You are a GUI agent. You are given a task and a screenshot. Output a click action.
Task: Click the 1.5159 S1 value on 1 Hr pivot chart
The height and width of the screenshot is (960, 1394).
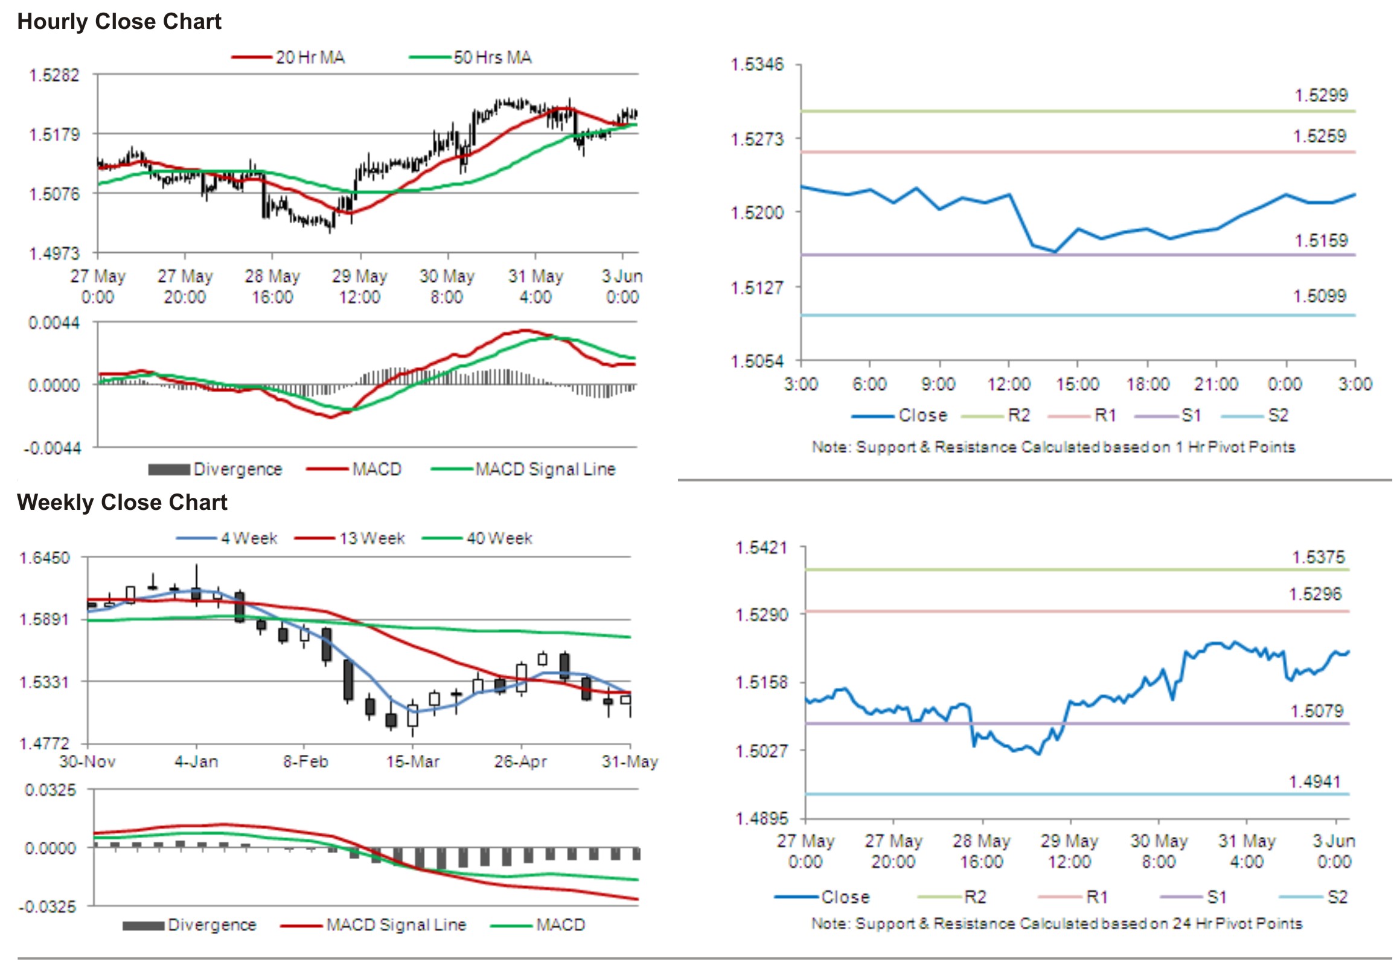click(x=1321, y=240)
